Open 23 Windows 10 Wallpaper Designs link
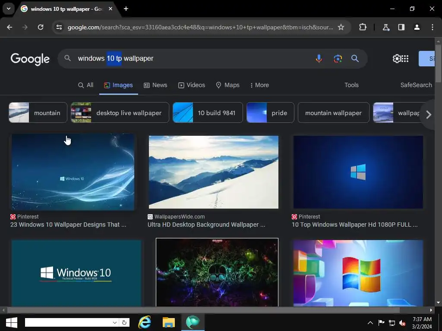Screen dimensions: 442x331 (68, 225)
